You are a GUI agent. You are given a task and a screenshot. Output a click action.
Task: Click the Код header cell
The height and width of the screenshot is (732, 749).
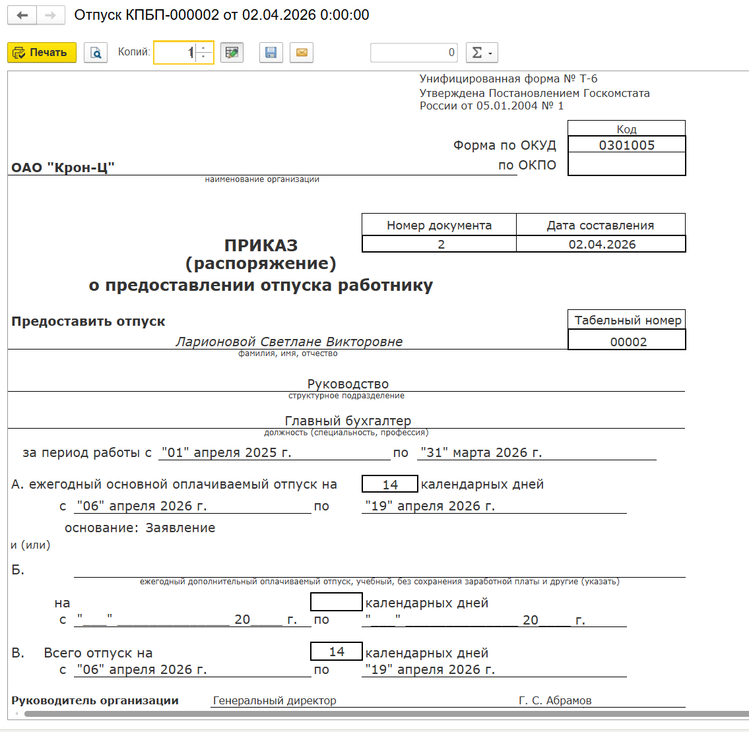click(627, 129)
